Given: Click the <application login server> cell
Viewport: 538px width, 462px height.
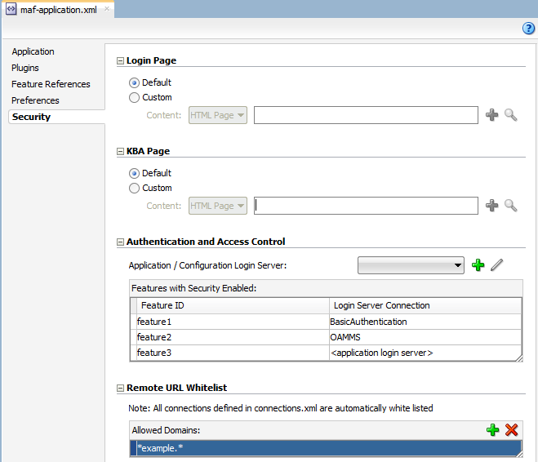Looking at the screenshot, I should click(425, 353).
